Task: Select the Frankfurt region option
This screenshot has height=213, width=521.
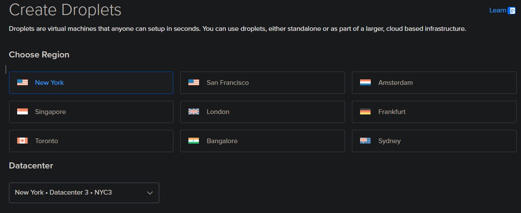Action: point(434,112)
